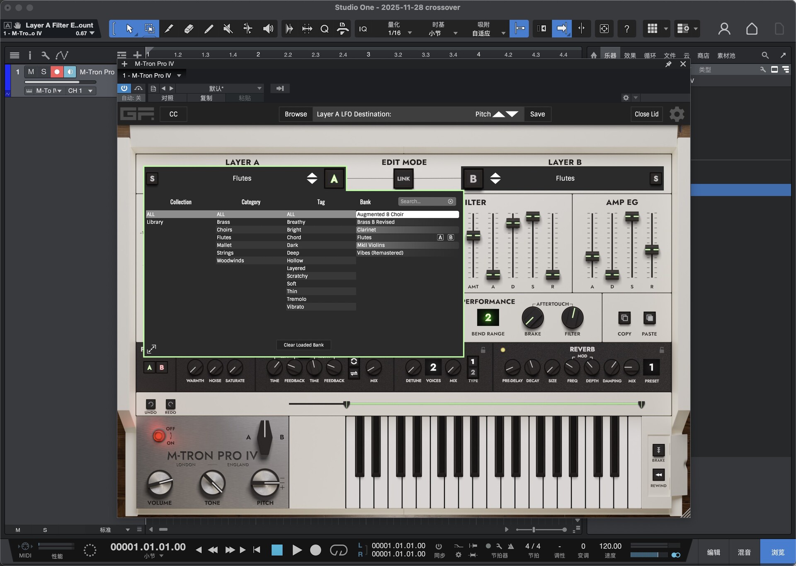Open the CH 1 channel dropdown

pos(81,90)
